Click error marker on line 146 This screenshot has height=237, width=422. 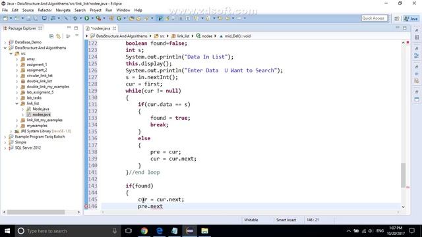click(x=86, y=206)
